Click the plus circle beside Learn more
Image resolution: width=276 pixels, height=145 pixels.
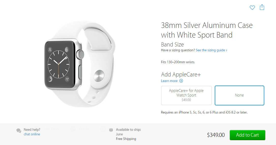pyautogui.click(x=181, y=81)
